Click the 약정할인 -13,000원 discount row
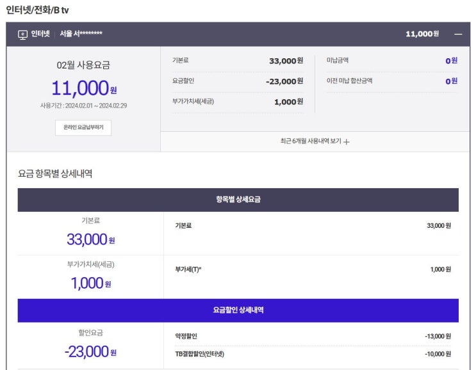This screenshot has height=370, width=476. tap(313, 336)
